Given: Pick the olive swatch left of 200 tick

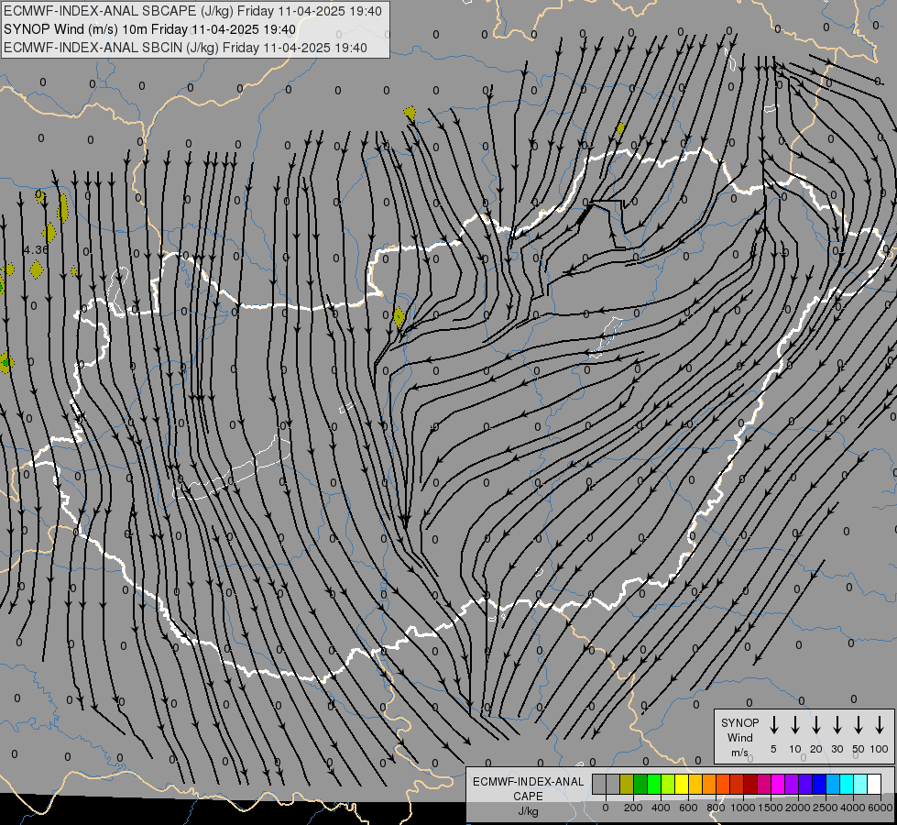Looking at the screenshot, I should tap(627, 785).
